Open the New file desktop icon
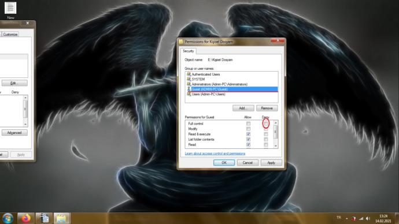Image resolution: width=399 pixels, height=224 pixels. pyautogui.click(x=10, y=10)
